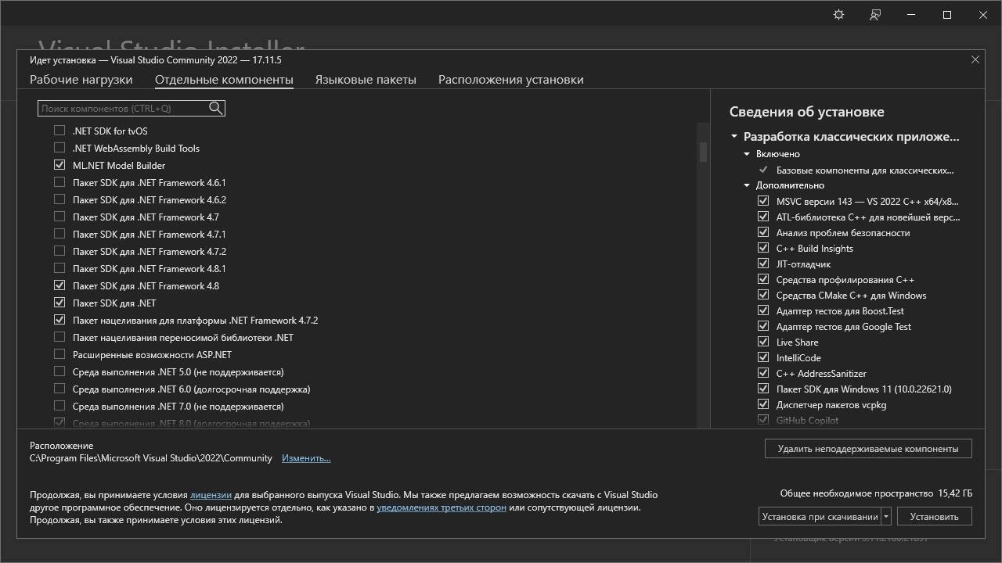1002x563 pixels.
Task: Uncheck Анализ проблем безопасности
Action: (763, 232)
